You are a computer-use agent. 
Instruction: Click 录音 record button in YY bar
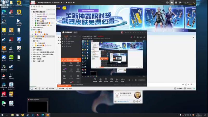69,88
